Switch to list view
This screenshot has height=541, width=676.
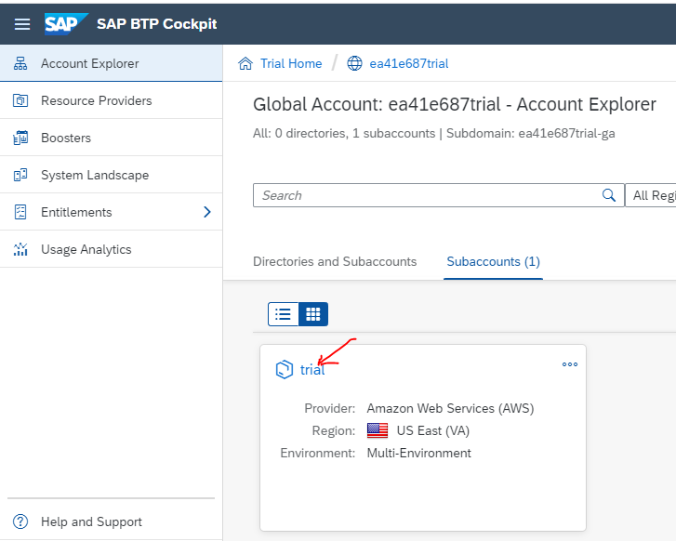[x=284, y=314]
